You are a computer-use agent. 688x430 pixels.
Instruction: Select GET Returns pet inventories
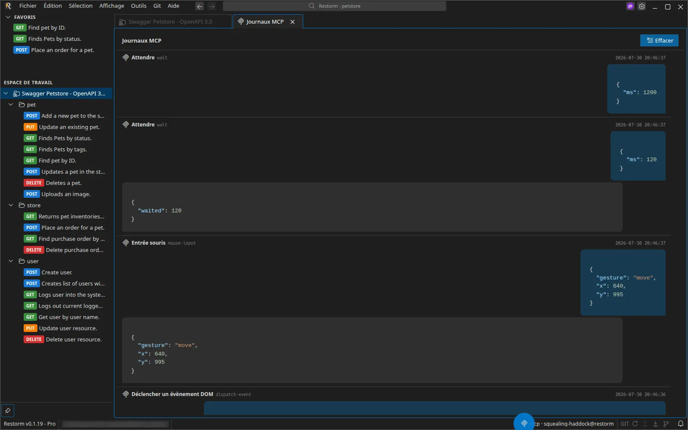[56, 216]
